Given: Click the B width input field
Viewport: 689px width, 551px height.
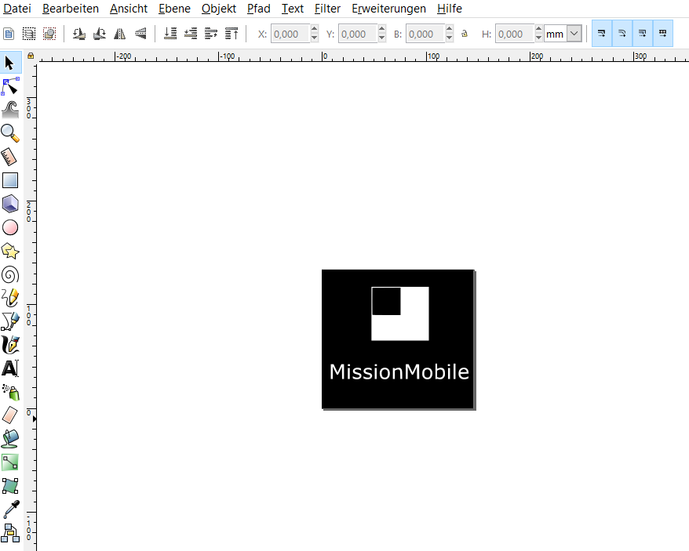Looking at the screenshot, I should coord(425,34).
